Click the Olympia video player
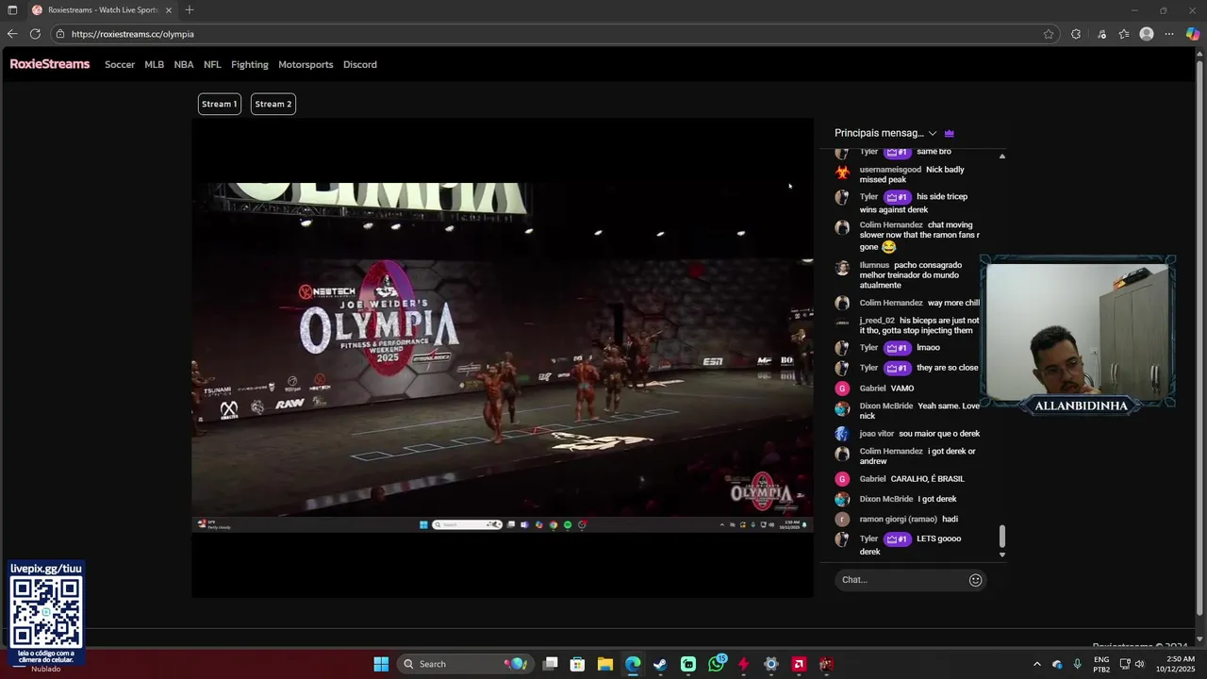Image resolution: width=1207 pixels, height=679 pixels. click(x=503, y=357)
